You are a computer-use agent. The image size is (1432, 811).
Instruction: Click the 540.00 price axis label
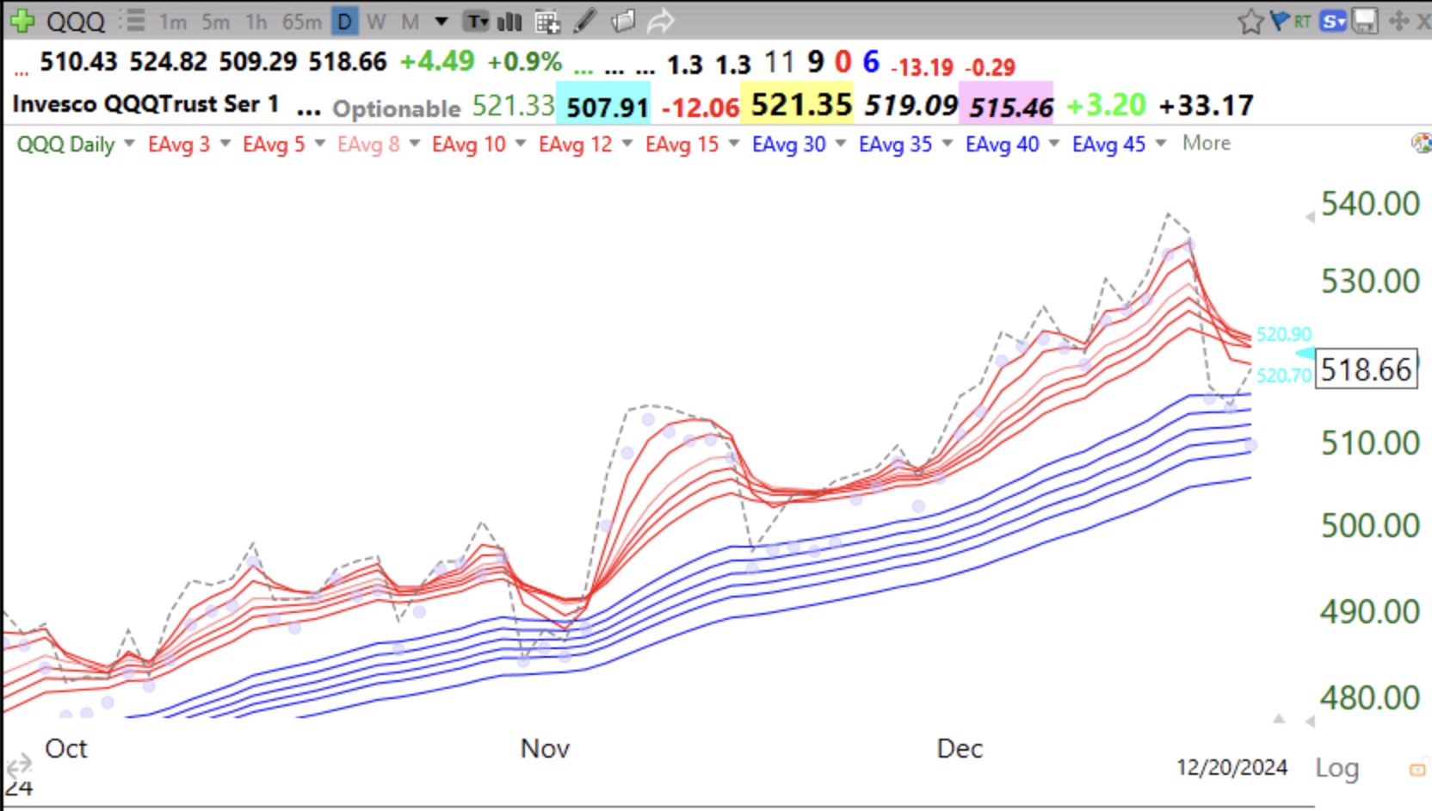coord(1370,204)
